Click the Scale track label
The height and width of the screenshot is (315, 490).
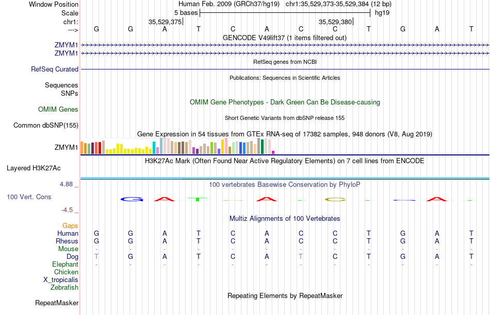coord(70,13)
